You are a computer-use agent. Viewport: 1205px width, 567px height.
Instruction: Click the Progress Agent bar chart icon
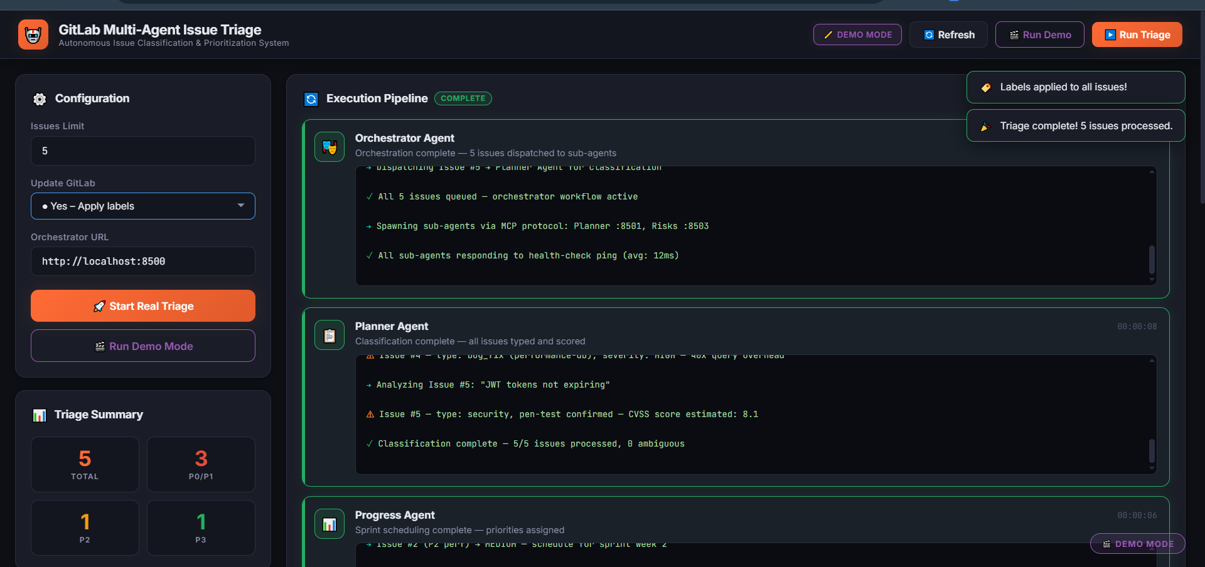tap(329, 524)
